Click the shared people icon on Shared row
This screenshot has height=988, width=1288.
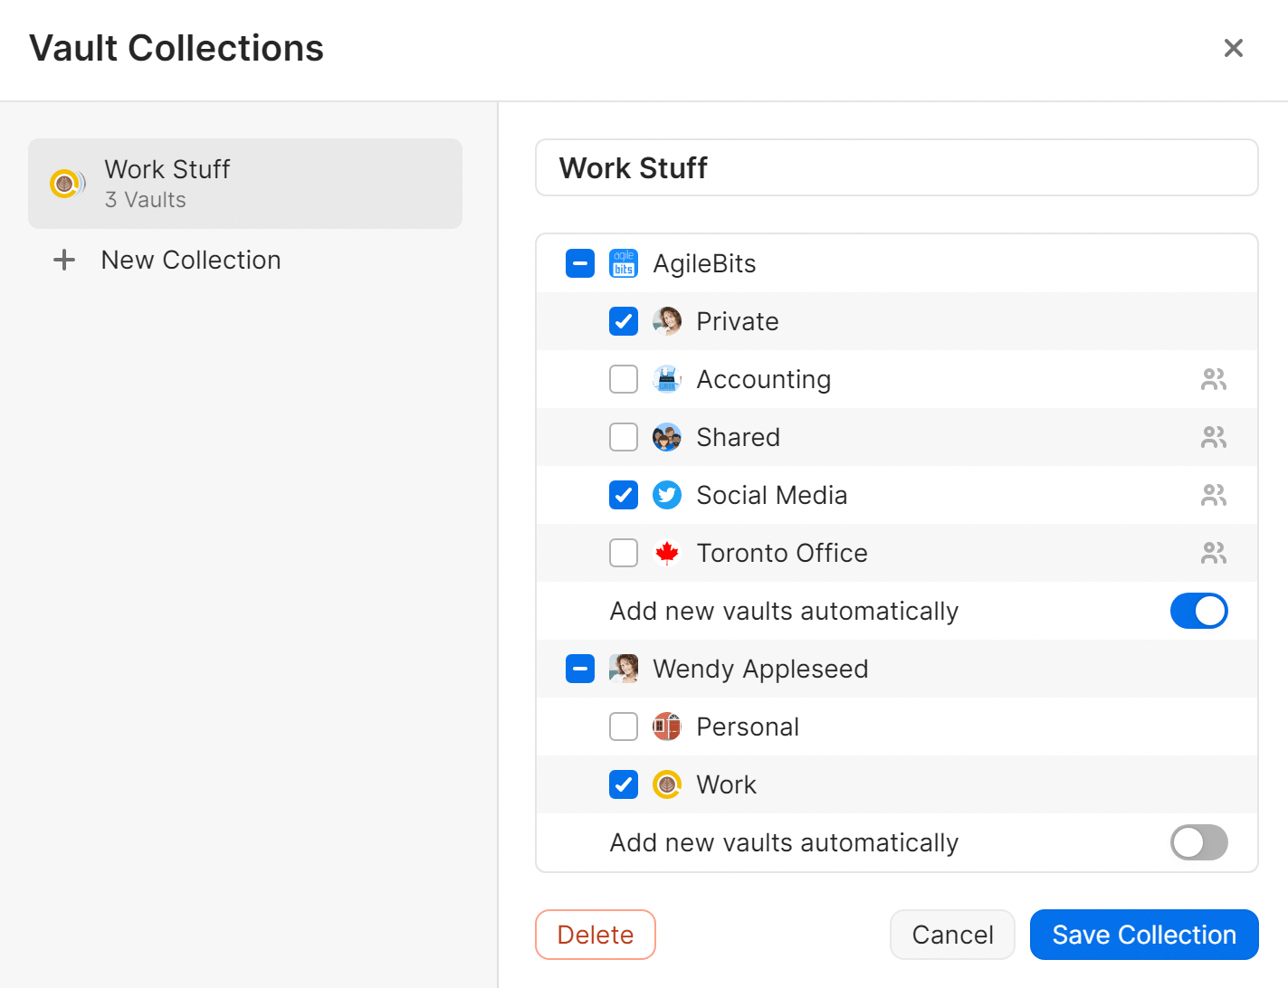pyautogui.click(x=1214, y=437)
